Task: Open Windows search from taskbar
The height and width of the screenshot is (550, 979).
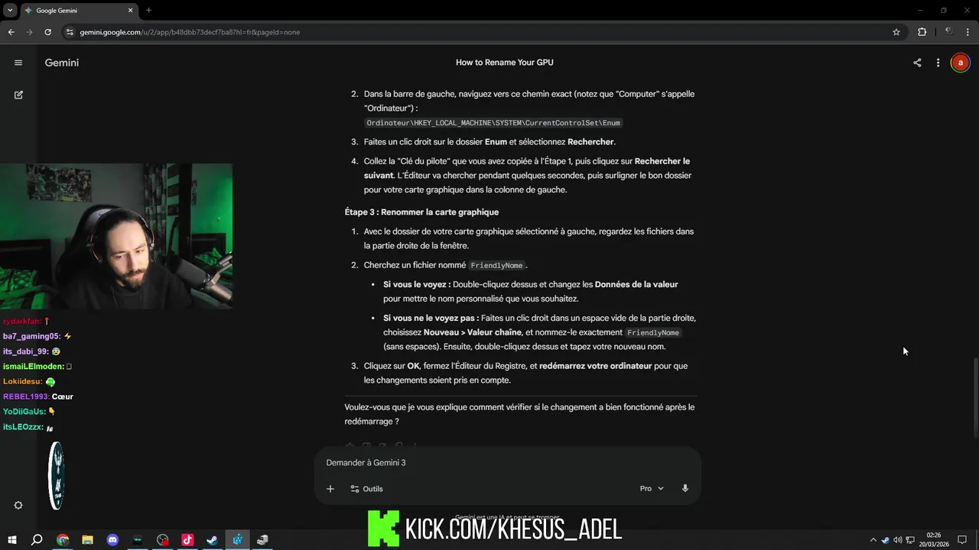Action: click(37, 540)
